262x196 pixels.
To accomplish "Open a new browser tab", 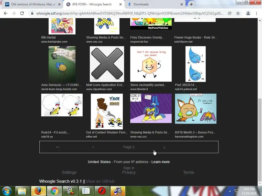I will click(191, 4).
